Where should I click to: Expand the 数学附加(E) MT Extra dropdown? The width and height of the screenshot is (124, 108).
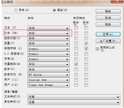click(48, 75)
